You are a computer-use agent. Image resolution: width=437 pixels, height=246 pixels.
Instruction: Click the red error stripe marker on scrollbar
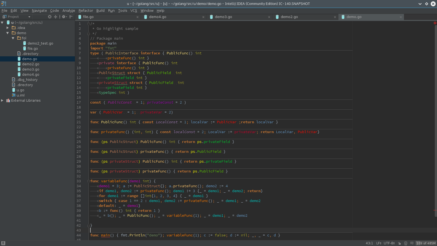[x=435, y=210]
